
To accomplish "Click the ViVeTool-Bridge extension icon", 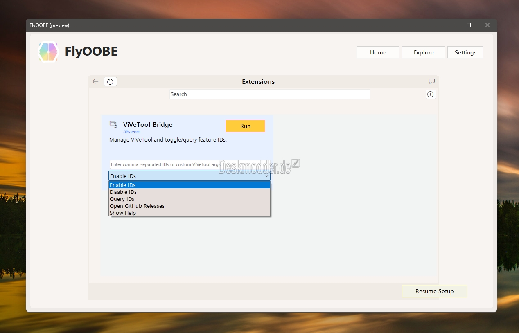I will point(113,124).
